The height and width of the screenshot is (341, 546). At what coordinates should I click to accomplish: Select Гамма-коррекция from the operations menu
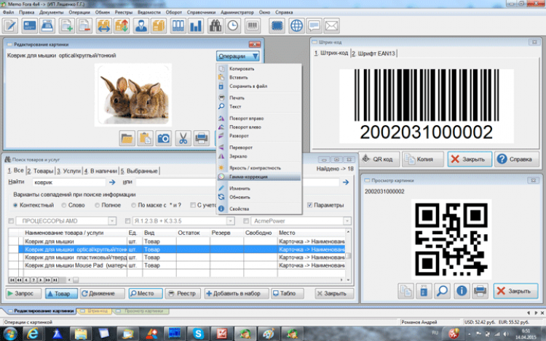[250, 177]
